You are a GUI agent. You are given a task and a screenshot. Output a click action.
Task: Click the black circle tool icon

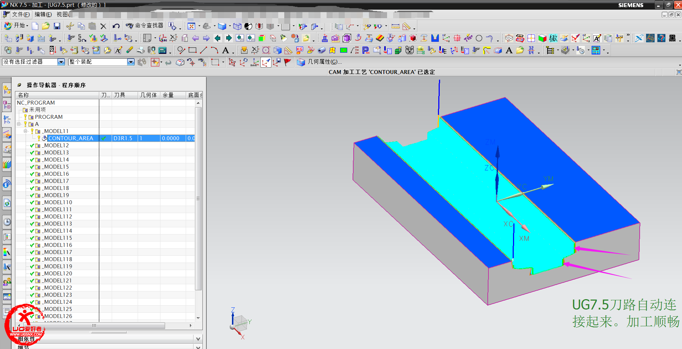479,38
